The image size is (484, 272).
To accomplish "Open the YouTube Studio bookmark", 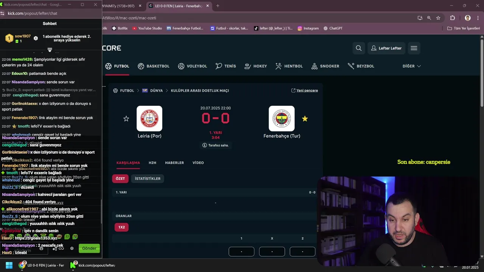I will (x=147, y=28).
